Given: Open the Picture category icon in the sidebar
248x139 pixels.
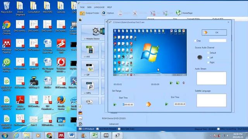Looking at the screenshot, I should tap(80, 112).
